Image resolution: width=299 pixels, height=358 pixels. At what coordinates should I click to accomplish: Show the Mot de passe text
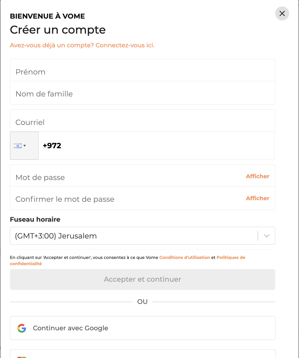click(257, 176)
